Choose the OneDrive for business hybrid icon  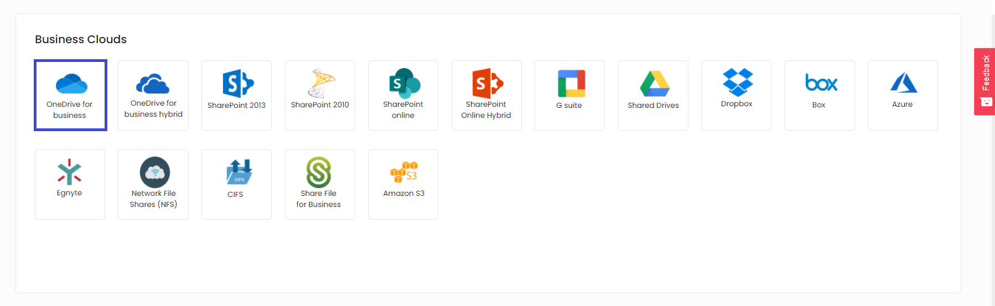tap(153, 83)
